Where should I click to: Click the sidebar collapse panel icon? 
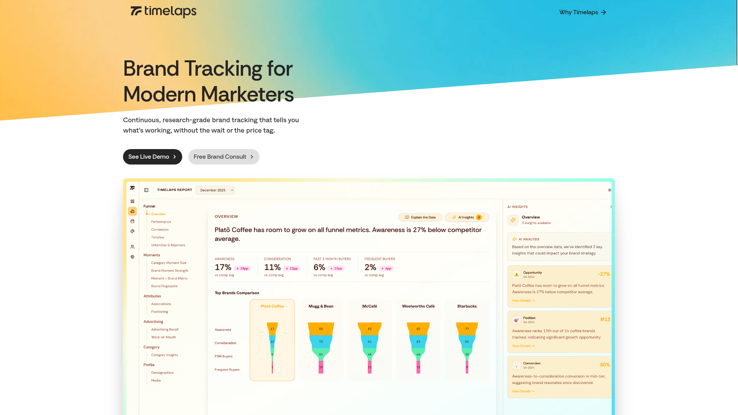tap(146, 190)
